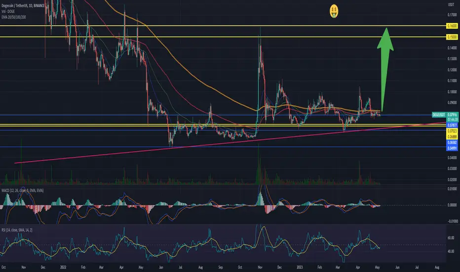Open the Dogecoin / TetherUS symbol title

point(23,5)
